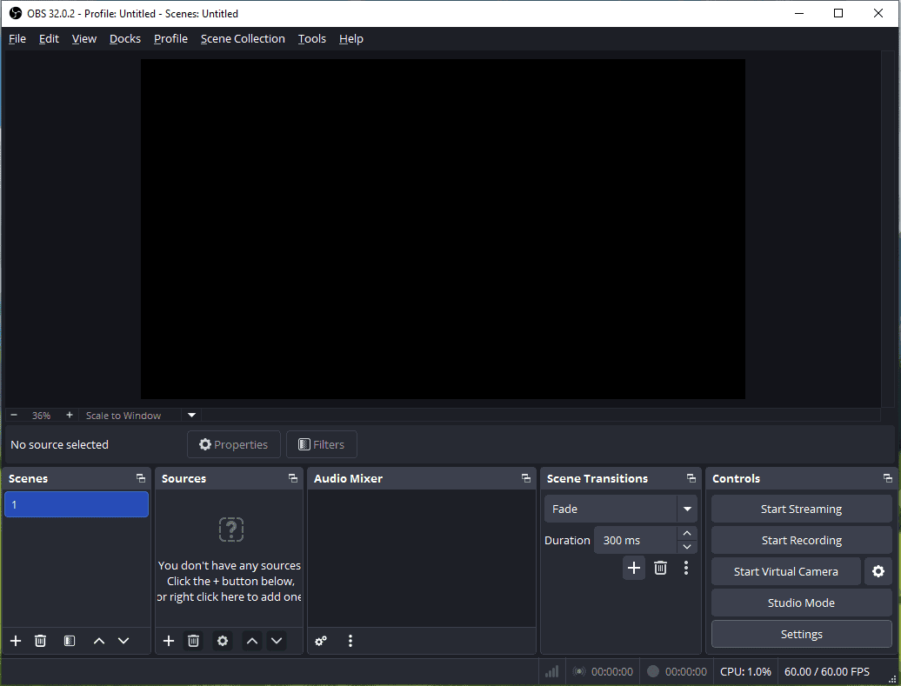Add a new scene with the plus icon
This screenshot has height=686, width=901.
tap(15, 641)
